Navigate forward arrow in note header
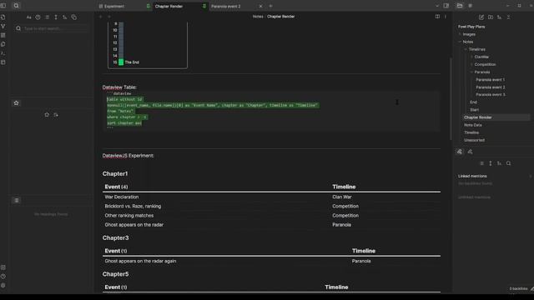 point(109,17)
